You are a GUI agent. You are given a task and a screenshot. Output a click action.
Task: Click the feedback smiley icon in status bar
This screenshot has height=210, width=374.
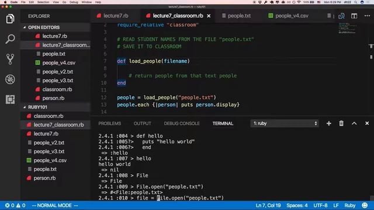365,205
